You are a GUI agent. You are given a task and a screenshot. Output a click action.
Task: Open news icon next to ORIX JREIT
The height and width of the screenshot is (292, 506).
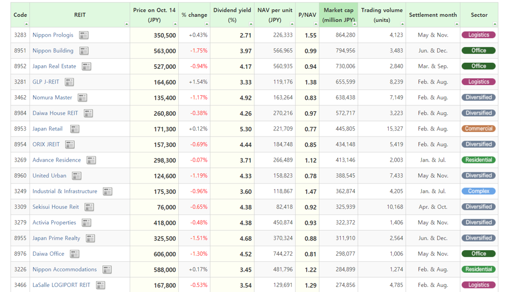tap(70, 145)
